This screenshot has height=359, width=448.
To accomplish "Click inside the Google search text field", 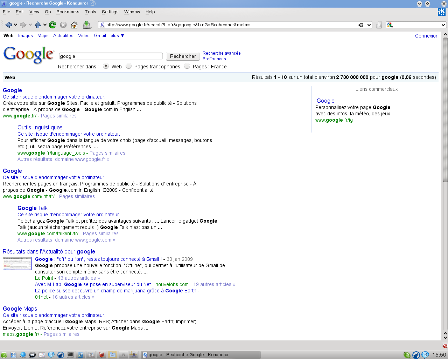I will (x=111, y=56).
